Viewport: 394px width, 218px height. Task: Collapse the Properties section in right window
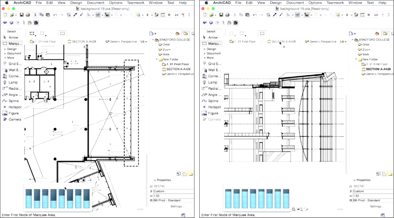tap(354, 180)
